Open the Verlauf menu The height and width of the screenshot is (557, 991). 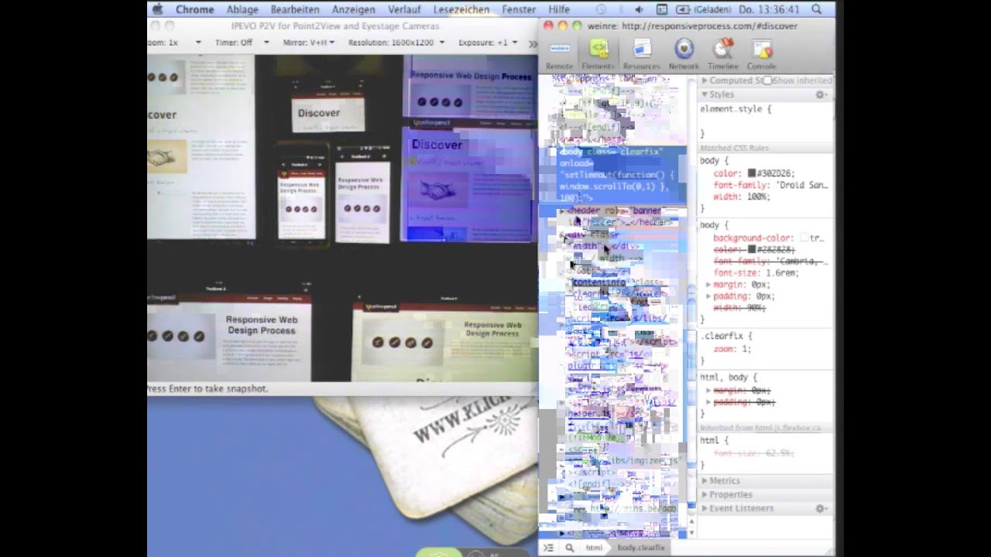pyautogui.click(x=405, y=9)
